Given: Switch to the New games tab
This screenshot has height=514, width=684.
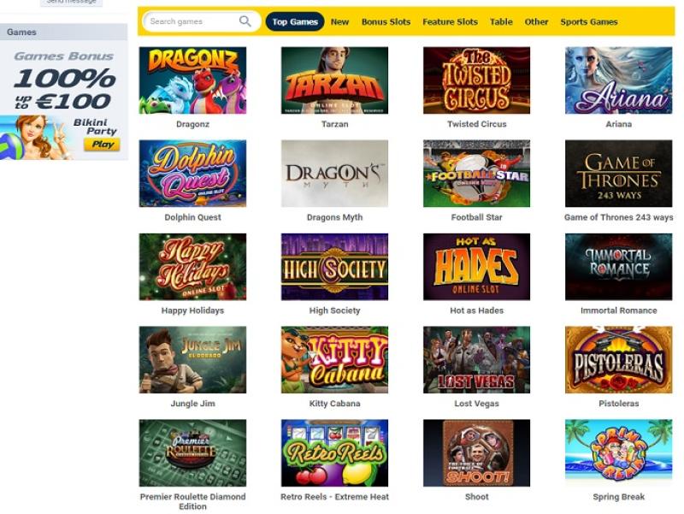Looking at the screenshot, I should [339, 22].
